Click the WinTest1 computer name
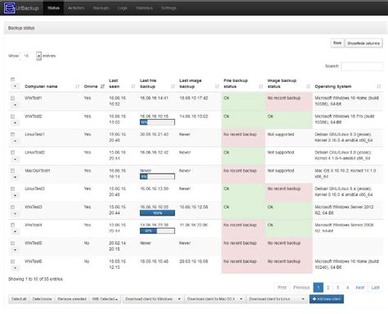Image resolution: width=388 pixels, height=314 pixels. click(34, 98)
